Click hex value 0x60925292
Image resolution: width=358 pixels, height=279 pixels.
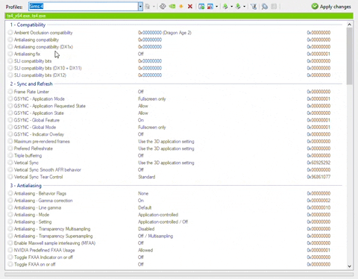point(318,163)
